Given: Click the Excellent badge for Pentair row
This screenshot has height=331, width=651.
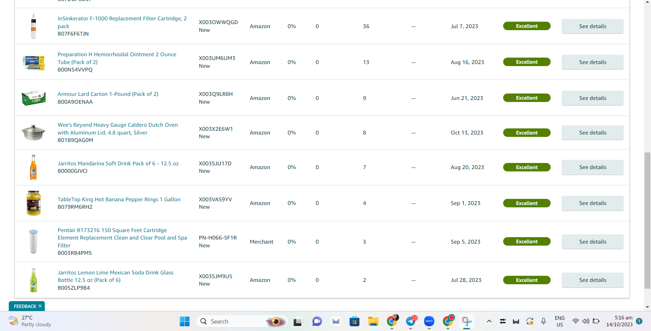Looking at the screenshot, I should [x=527, y=242].
